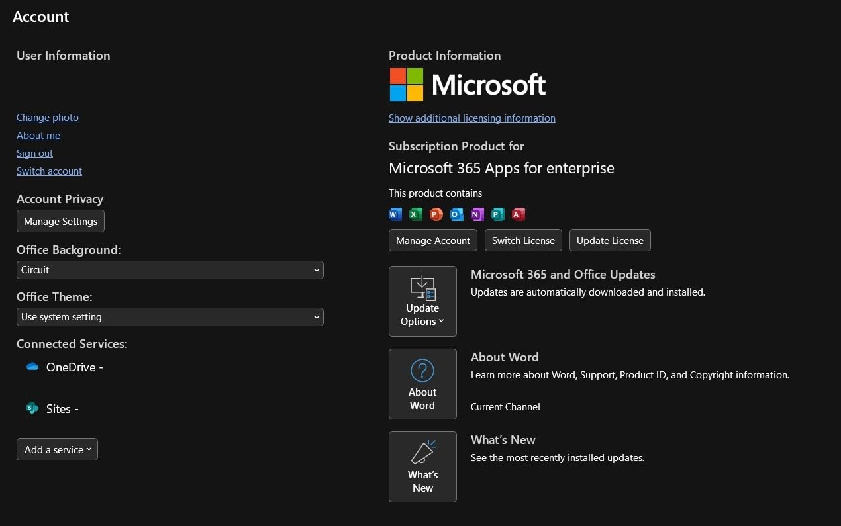841x526 pixels.
Task: Open the Update Options menu
Action: point(422,301)
